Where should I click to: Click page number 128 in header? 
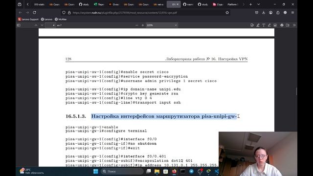click(x=68, y=59)
